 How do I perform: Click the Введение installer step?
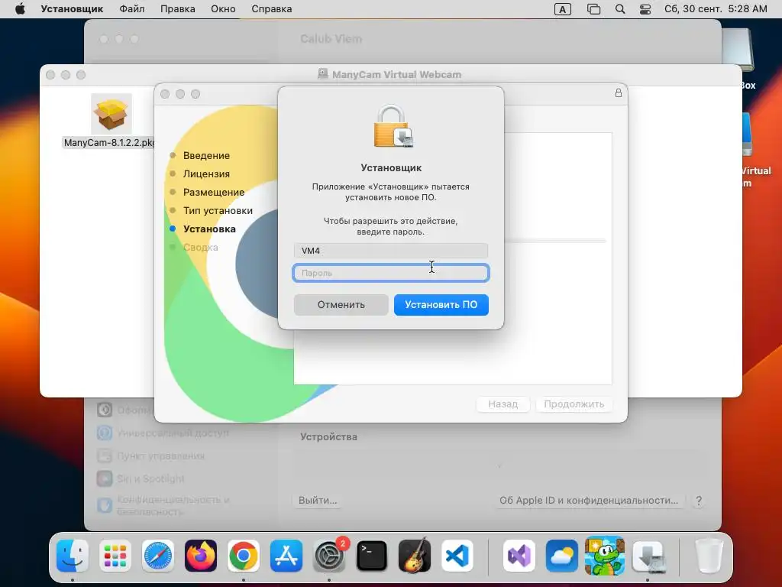coord(206,155)
